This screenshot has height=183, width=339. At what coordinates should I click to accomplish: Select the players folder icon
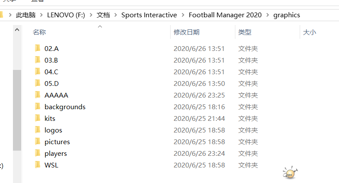coord(38,153)
